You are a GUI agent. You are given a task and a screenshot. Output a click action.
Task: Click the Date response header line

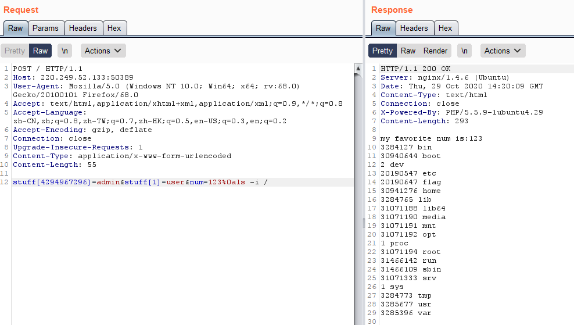pyautogui.click(x=462, y=87)
